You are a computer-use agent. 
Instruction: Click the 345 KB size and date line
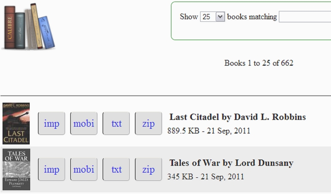(205, 176)
